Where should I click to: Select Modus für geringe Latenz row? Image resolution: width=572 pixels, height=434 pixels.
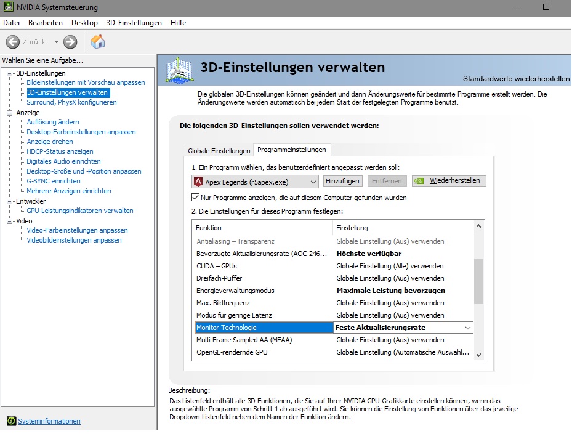334,315
